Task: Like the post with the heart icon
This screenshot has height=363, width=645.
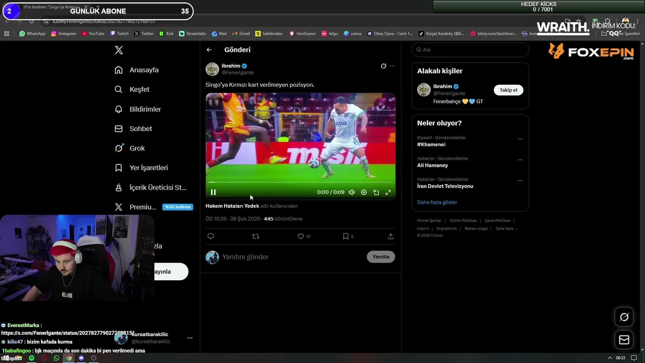Action: [x=301, y=236]
